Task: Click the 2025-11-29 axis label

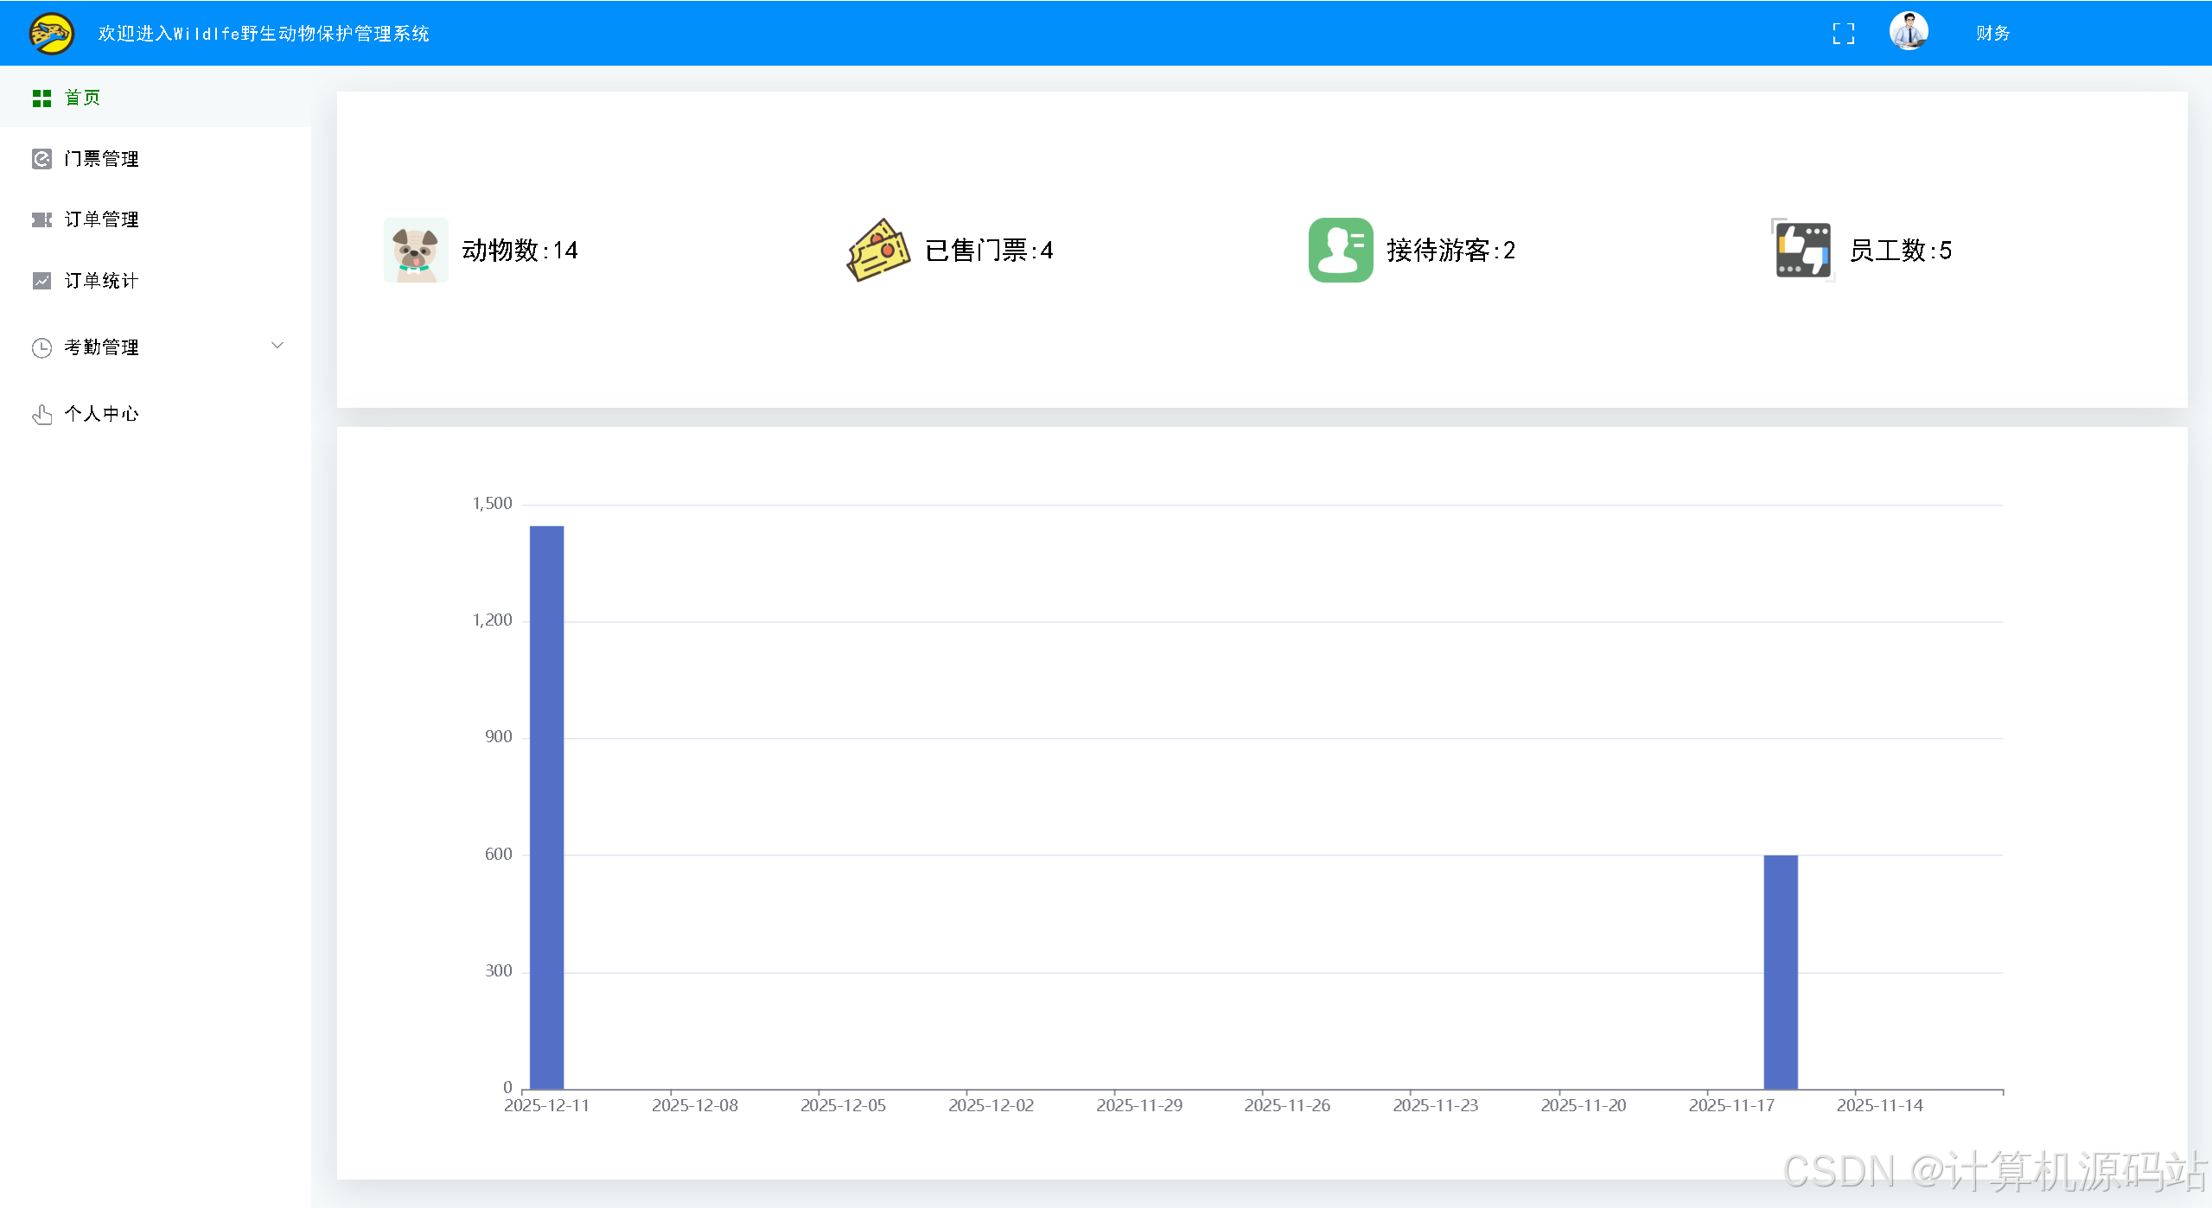Action: 1139,1105
